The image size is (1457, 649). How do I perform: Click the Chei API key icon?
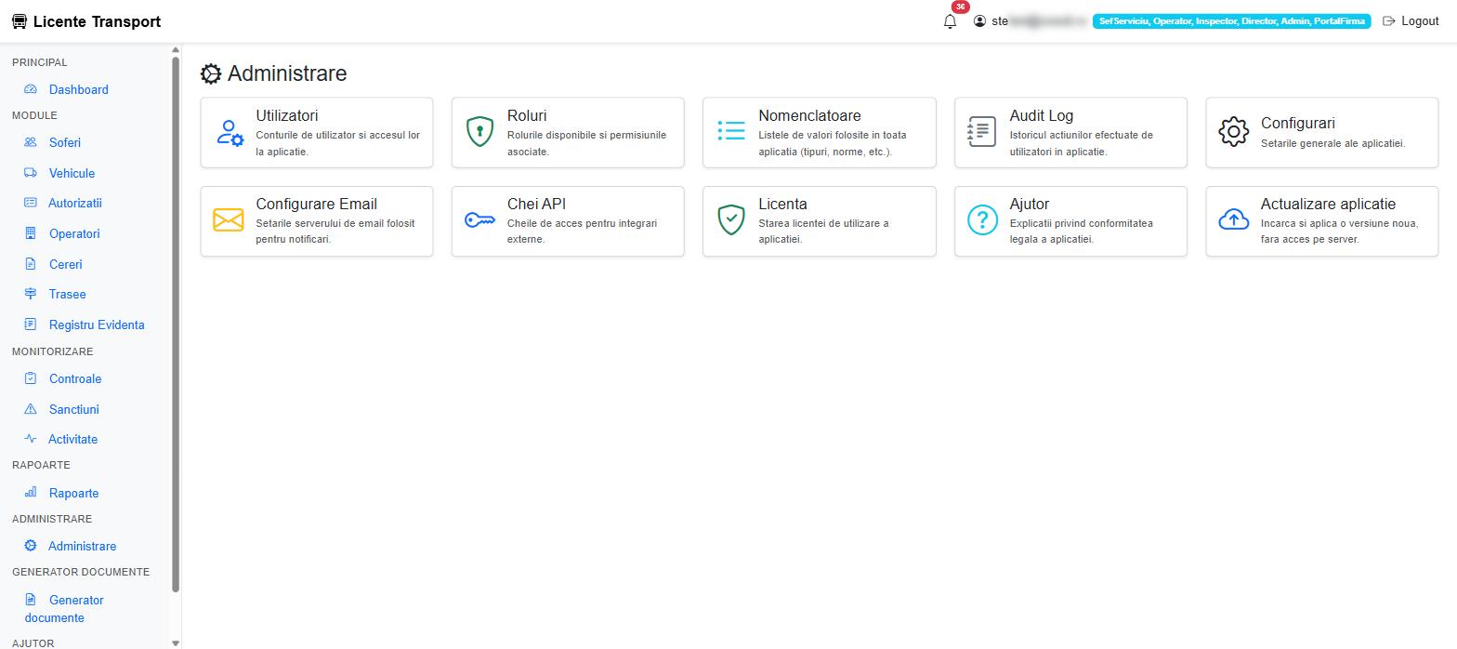[479, 220]
